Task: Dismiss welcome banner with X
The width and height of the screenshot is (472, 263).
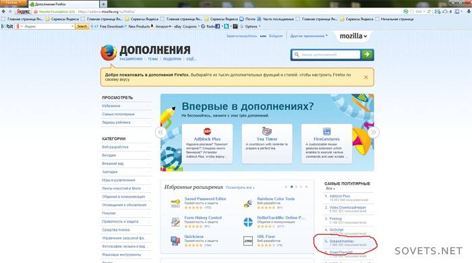Action: (x=365, y=78)
